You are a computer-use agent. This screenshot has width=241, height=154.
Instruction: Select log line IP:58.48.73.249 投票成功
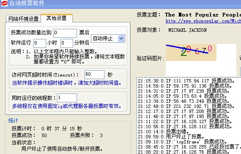tap(183, 101)
